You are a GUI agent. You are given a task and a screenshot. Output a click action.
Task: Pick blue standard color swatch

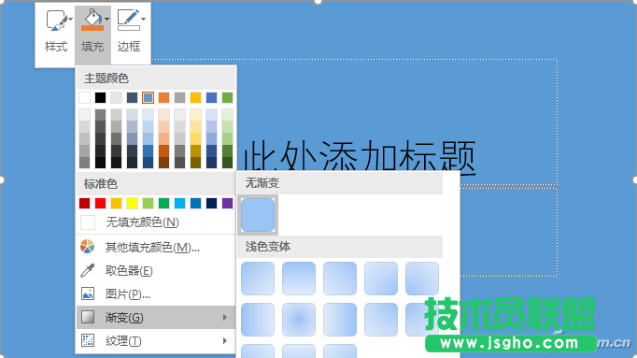point(195,203)
